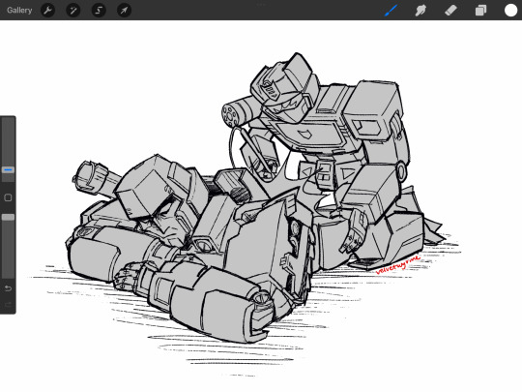Image resolution: width=522 pixels, height=392 pixels.
Task: Redo the last undone stroke
Action: 8,304
